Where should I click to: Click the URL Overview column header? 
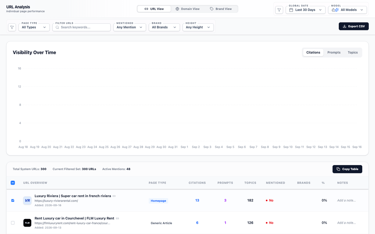pyautogui.click(x=35, y=183)
